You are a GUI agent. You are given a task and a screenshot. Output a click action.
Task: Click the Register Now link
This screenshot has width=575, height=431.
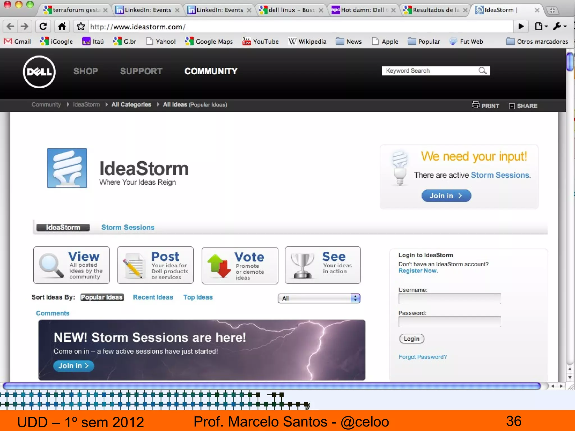pyautogui.click(x=418, y=271)
